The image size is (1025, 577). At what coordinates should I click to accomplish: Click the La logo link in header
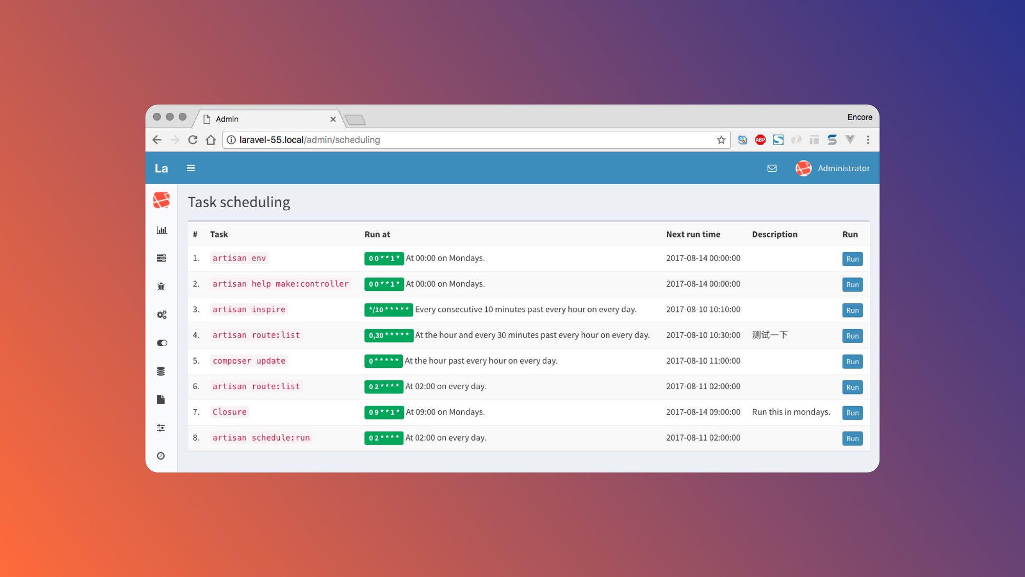coord(161,168)
